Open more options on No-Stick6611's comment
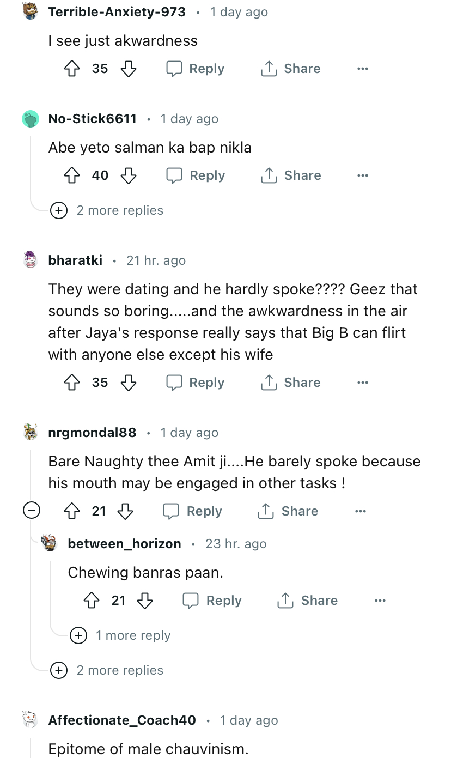 point(363,175)
